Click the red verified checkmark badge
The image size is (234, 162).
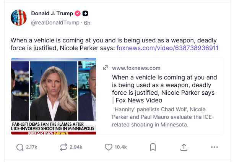coord(77,13)
